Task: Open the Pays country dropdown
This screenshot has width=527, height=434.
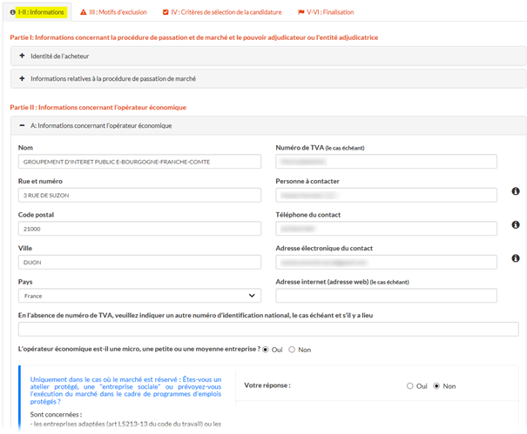Action: (139, 296)
